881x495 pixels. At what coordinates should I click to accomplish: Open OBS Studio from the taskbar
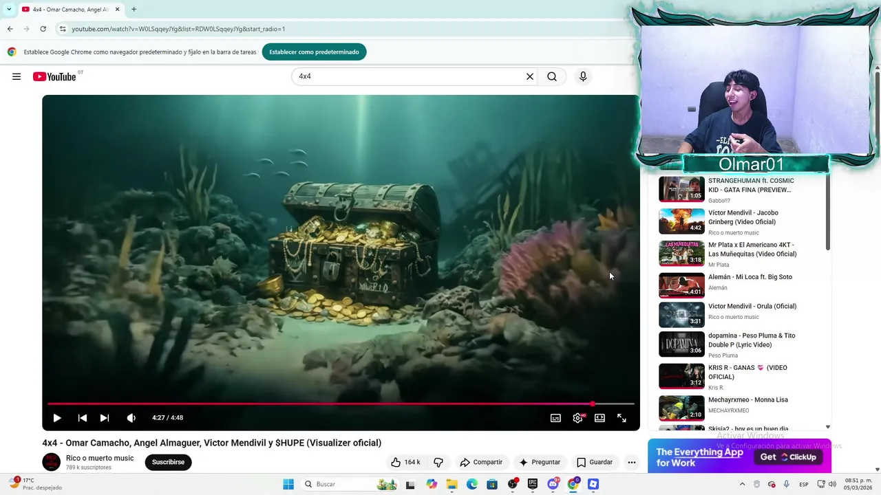pyautogui.click(x=513, y=484)
